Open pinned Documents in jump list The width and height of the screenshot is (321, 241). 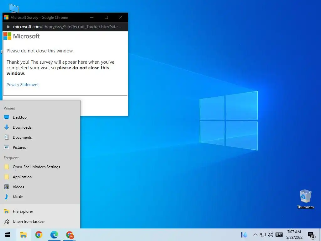40,137
